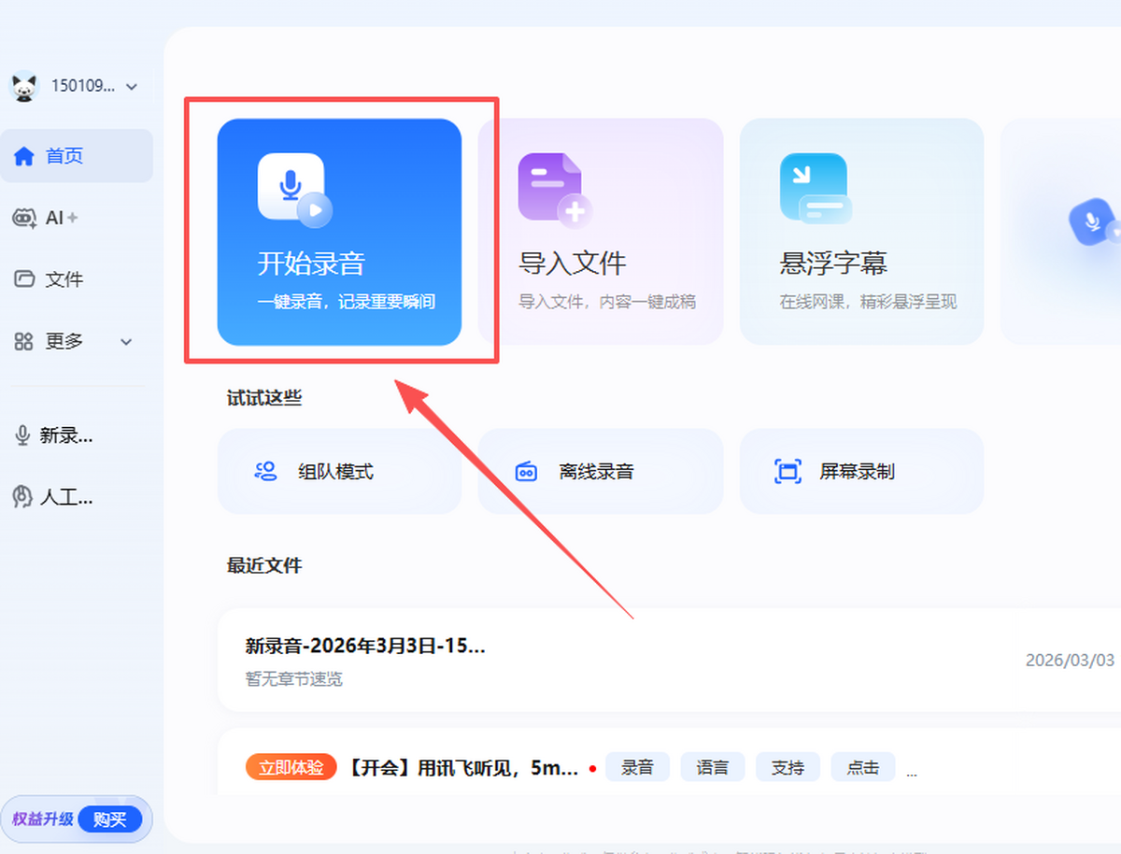Expand the 更多 sidebar menu
Screen dimensions: 1121x854
126,342
